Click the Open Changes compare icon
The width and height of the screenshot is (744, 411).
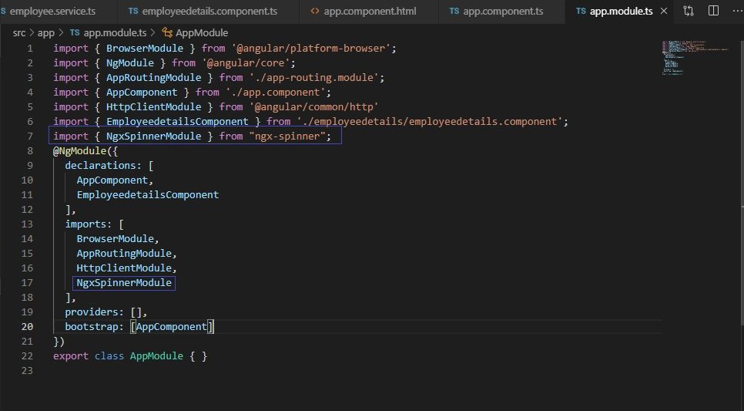pos(689,11)
